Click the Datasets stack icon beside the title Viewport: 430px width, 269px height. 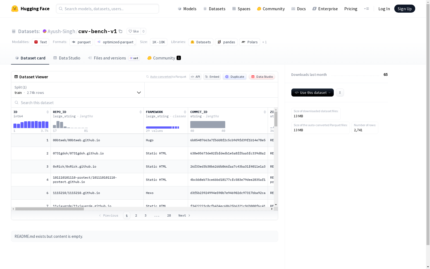click(14, 31)
